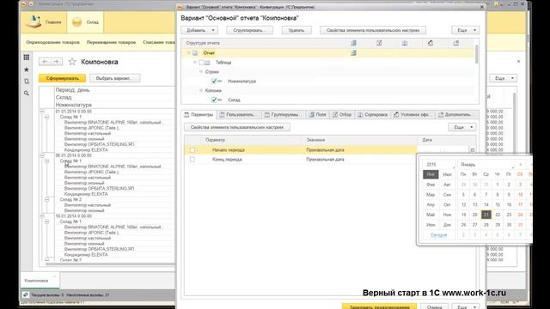Collapse the 01.01.2014 group in report
550x309 pixels.
coord(42,112)
